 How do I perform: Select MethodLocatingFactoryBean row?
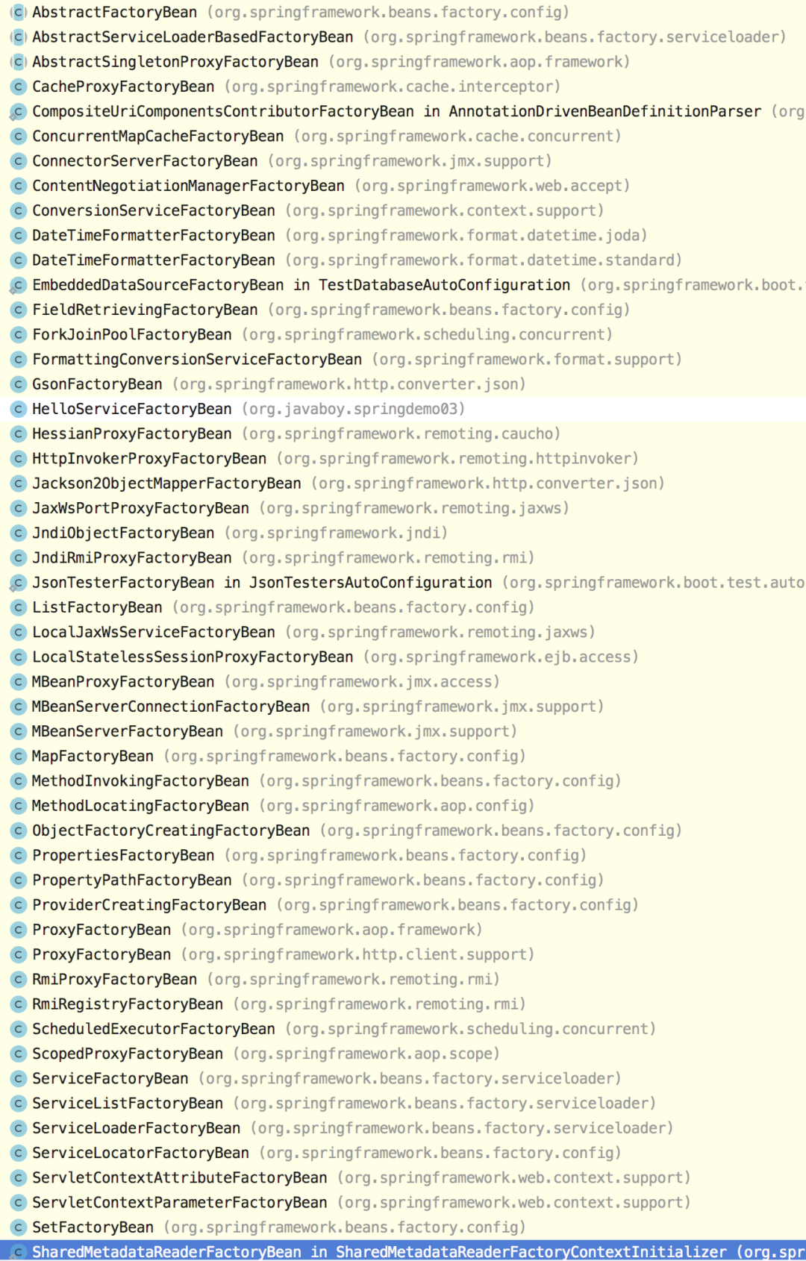pyautogui.click(x=403, y=806)
